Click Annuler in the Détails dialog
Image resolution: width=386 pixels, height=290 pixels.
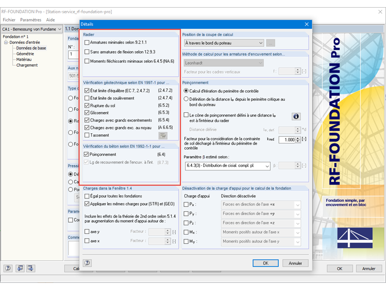295,263
